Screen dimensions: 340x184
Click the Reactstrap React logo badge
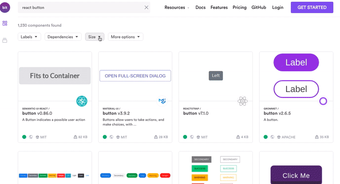pos(242,101)
